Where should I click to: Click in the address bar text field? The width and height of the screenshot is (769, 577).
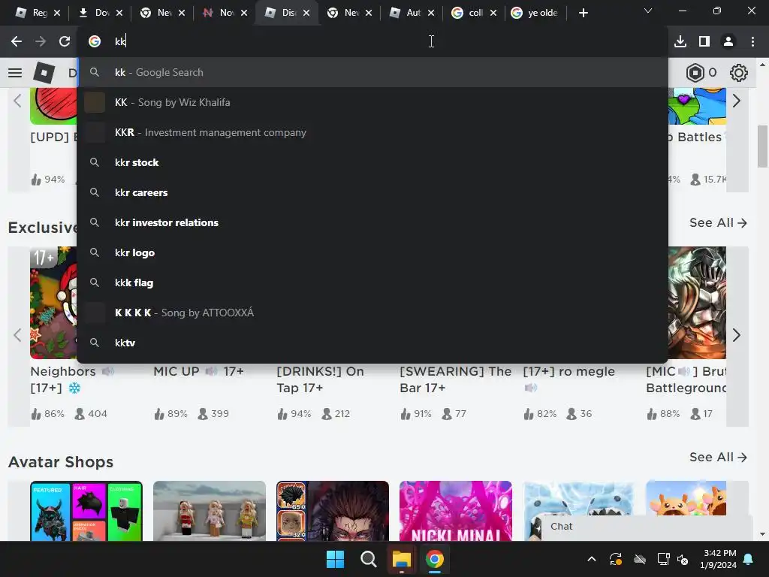tap(372, 42)
